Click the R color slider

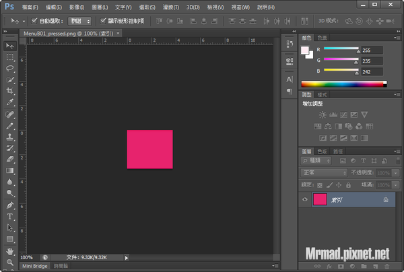(341, 48)
